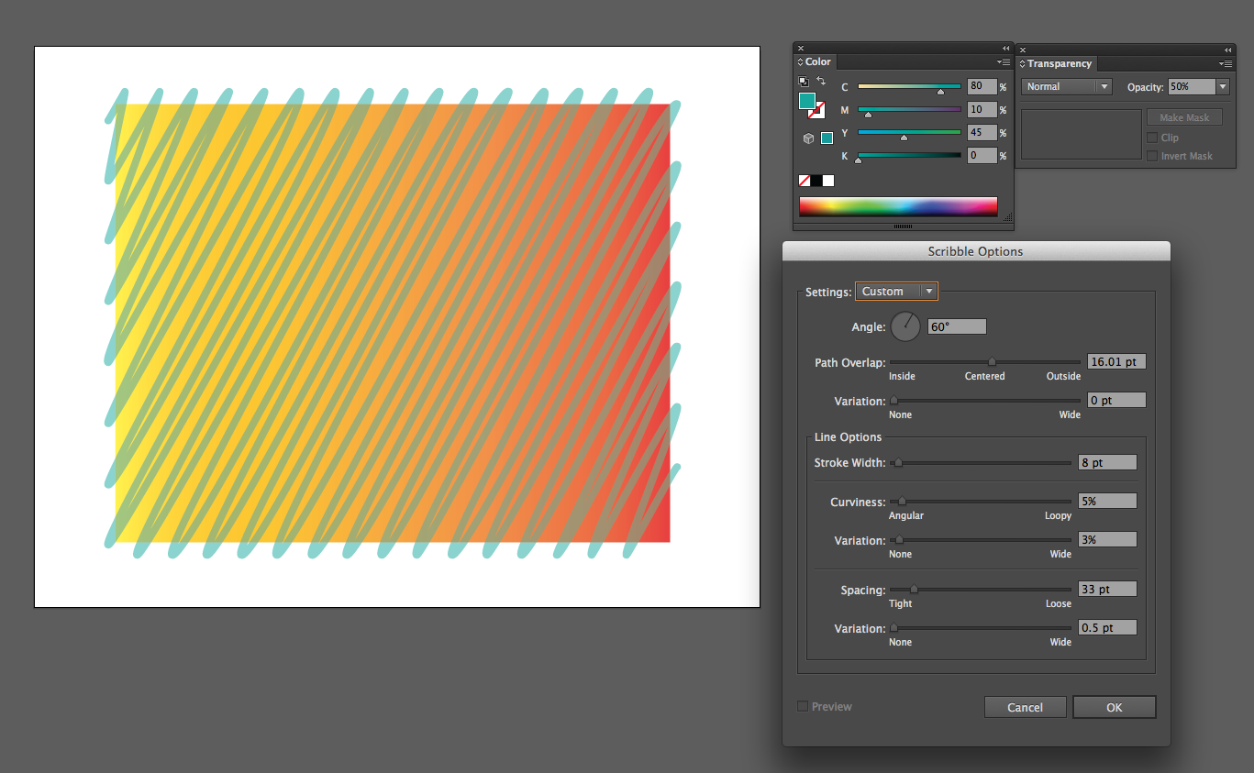This screenshot has height=773, width=1254.
Task: Click the Angle dial in Scribble Options
Action: [x=905, y=326]
